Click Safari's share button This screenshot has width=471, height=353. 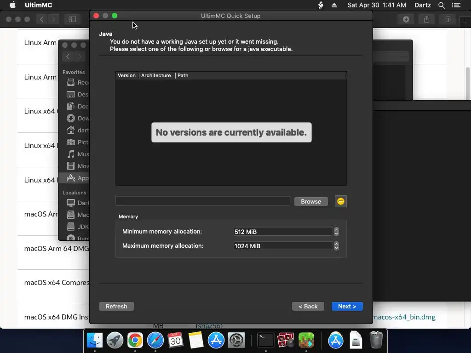coord(426,19)
